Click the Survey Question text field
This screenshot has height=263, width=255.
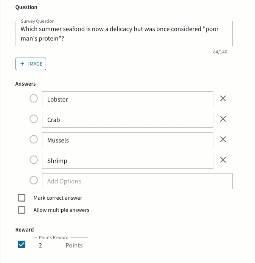pyautogui.click(x=124, y=34)
